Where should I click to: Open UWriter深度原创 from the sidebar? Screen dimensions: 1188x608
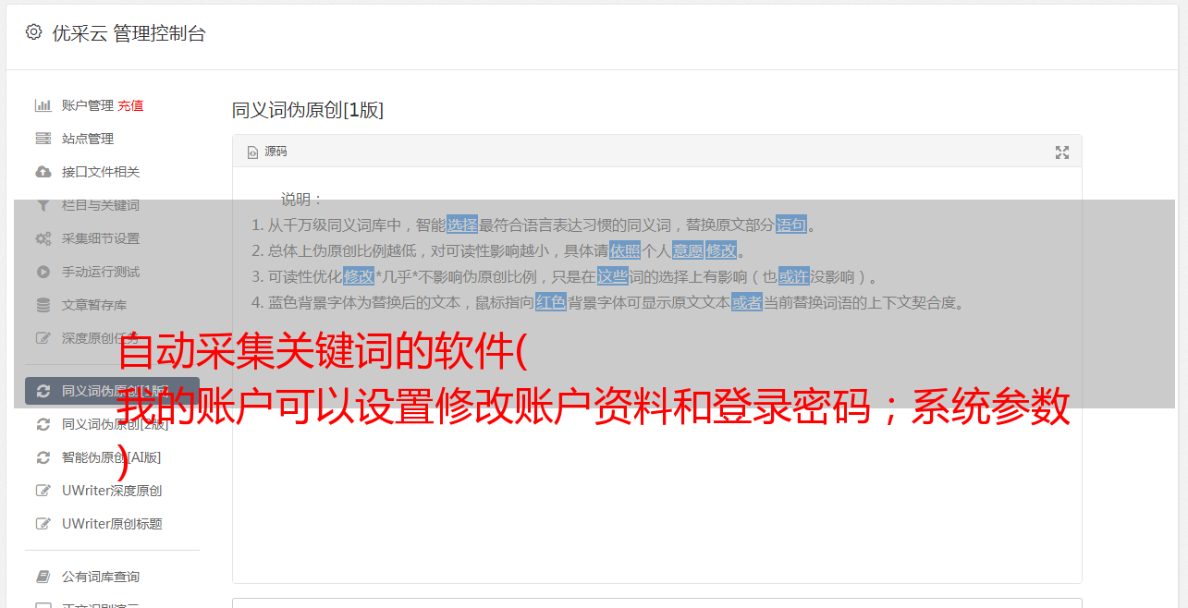(112, 491)
